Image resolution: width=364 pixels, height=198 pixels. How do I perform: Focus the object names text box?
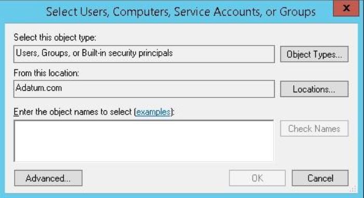[144, 141]
